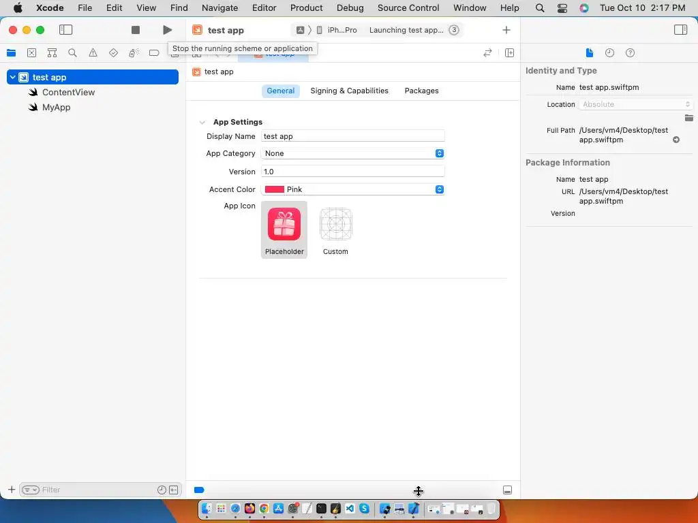Open the Source Control menu
The image size is (698, 523).
pos(408,7)
